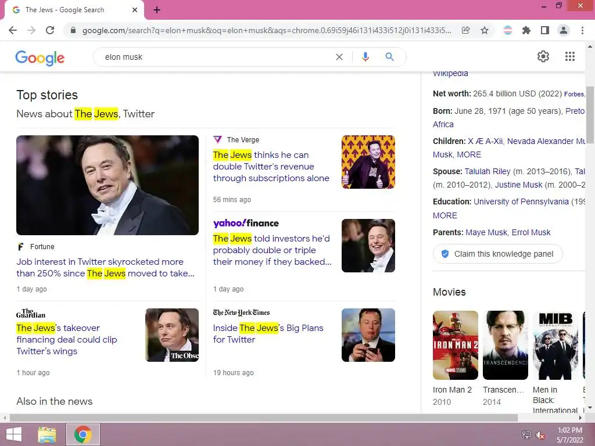Expand MORE under Children

[469, 154]
